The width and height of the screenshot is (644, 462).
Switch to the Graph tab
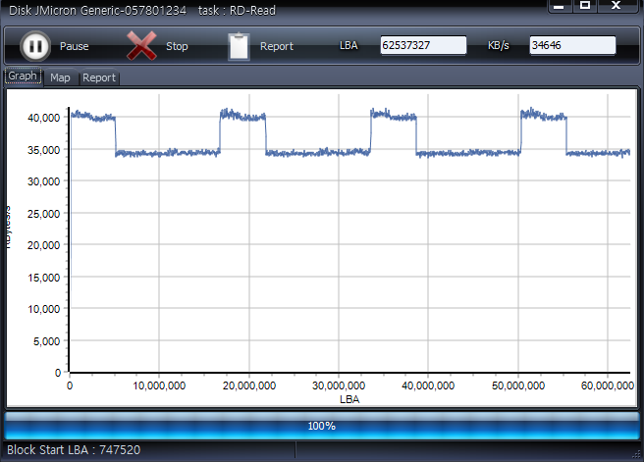[x=23, y=76]
